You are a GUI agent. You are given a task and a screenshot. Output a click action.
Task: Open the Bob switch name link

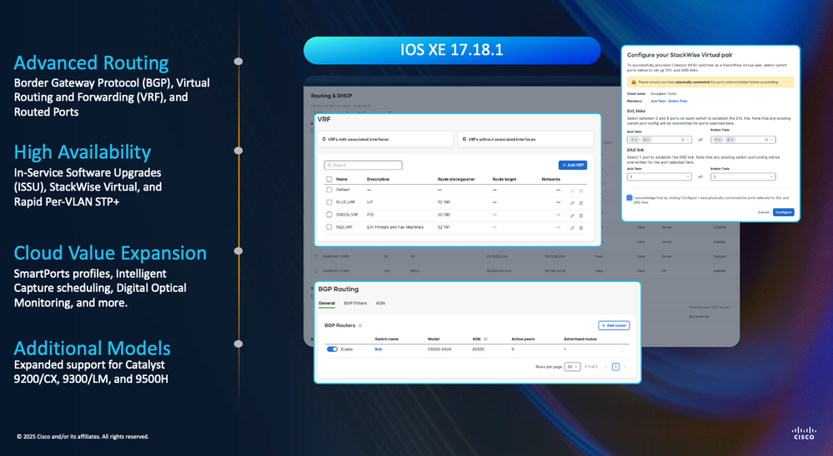click(x=379, y=349)
